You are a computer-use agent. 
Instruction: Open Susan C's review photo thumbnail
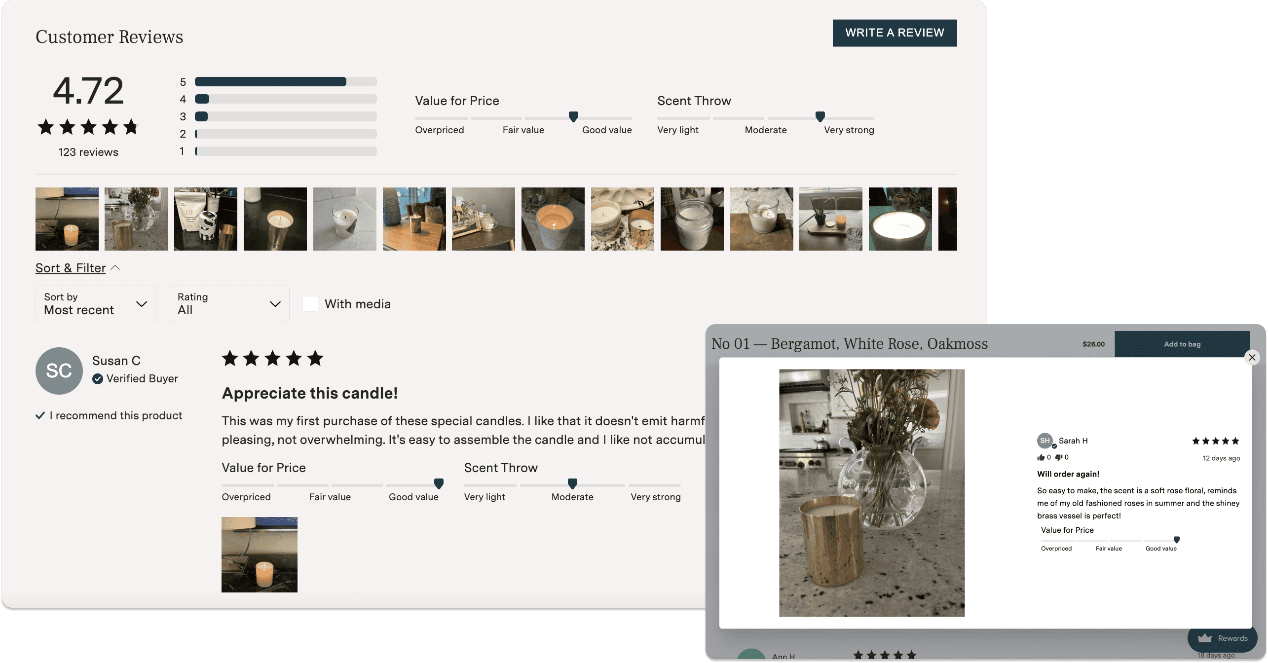(x=260, y=554)
